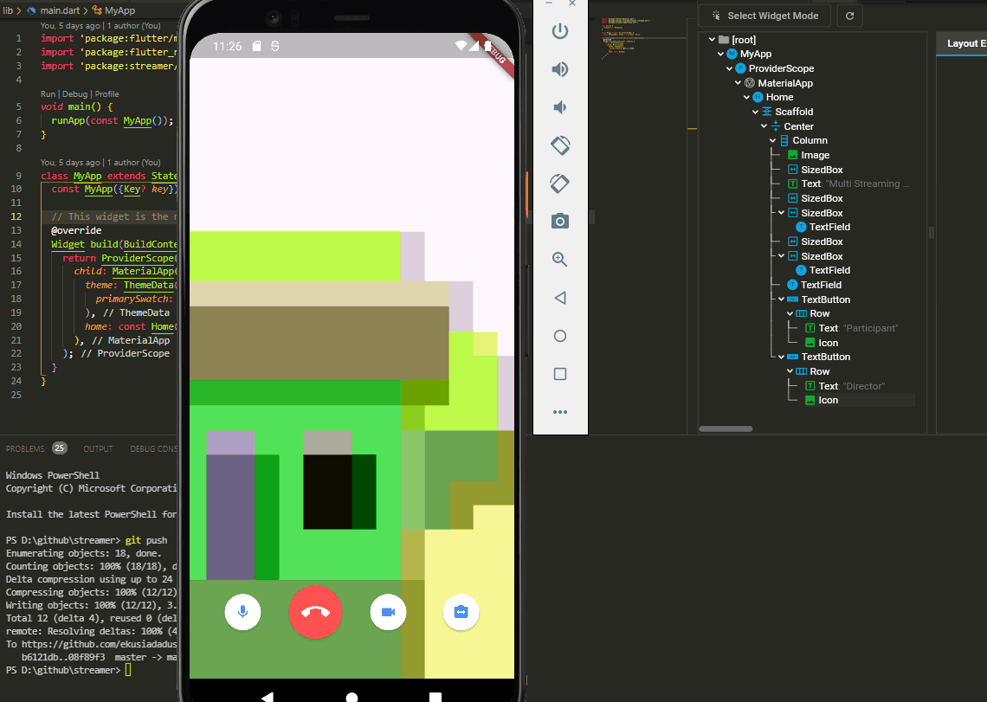
Task: Click the Android recents navigation square
Action: 435,696
